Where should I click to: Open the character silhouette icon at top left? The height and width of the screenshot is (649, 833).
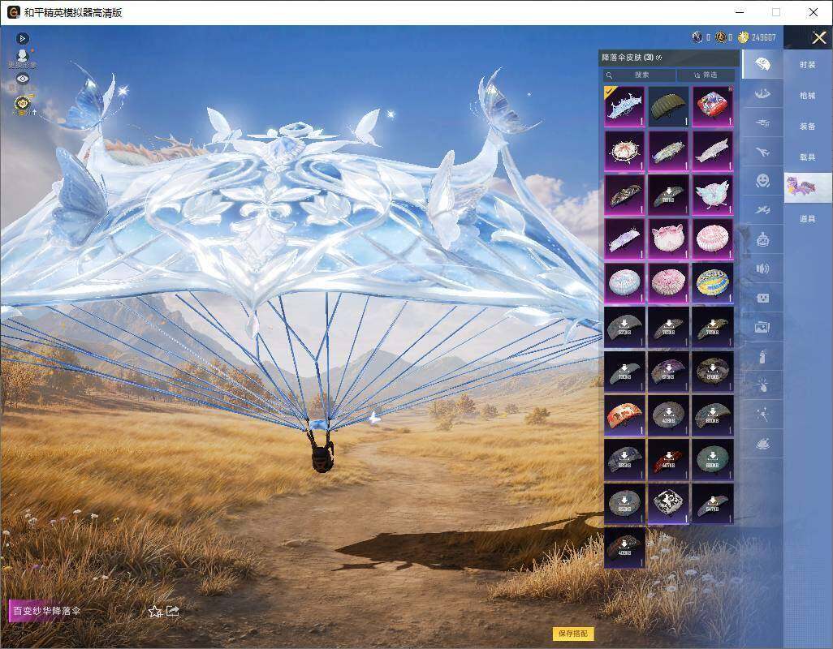pos(22,58)
